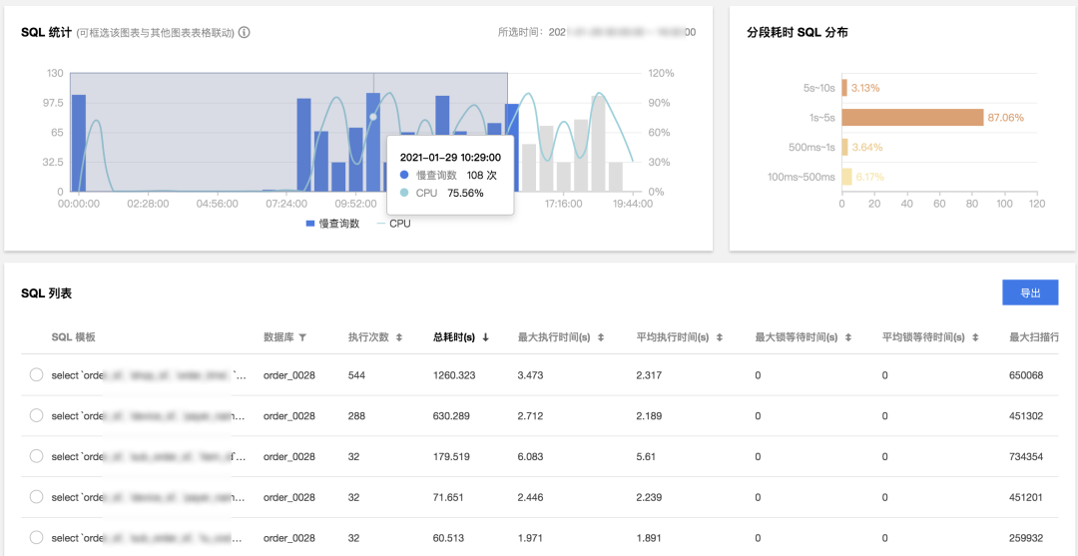Viewport: 1078px width, 556px height.
Task: Sort by 执行次数 column arrows
Action: 398,337
